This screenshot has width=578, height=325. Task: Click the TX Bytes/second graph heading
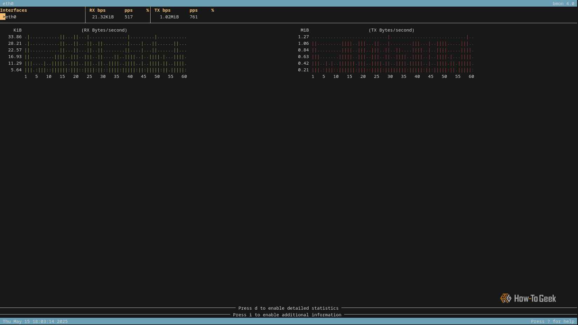click(391, 30)
